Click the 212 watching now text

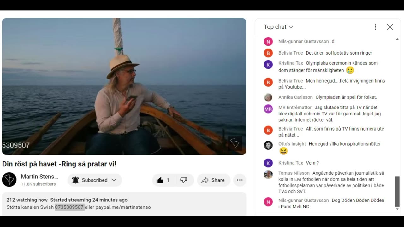click(27, 200)
